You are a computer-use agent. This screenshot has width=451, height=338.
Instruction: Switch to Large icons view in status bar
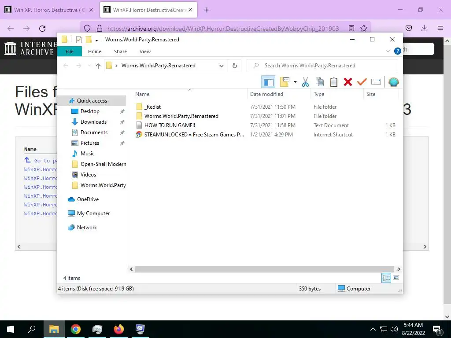click(x=396, y=278)
